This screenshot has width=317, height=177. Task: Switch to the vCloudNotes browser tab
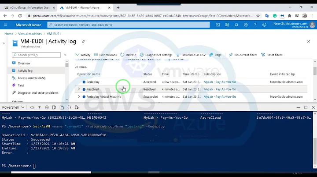[x=29, y=7]
